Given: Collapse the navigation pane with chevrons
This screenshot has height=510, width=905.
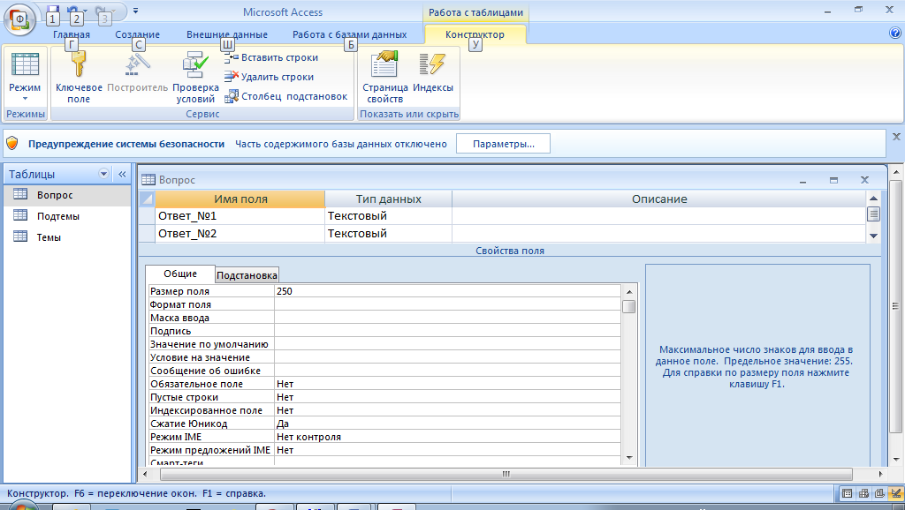Looking at the screenshot, I should (122, 174).
